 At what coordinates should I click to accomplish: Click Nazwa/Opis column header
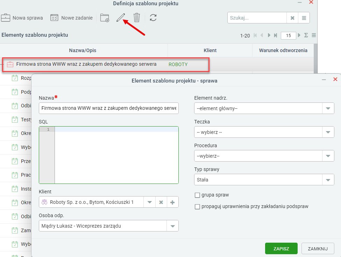point(83,50)
